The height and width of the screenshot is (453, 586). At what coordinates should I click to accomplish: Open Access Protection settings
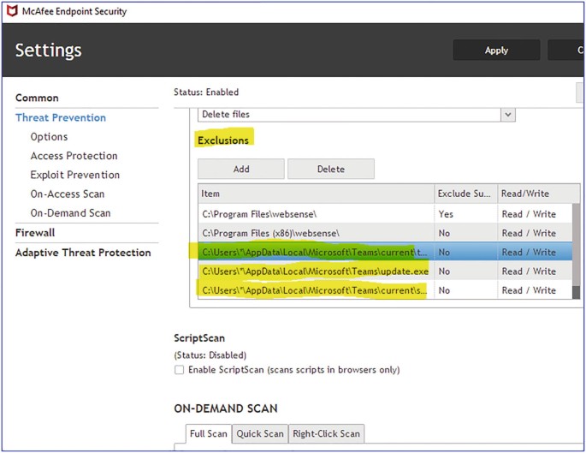[74, 156]
